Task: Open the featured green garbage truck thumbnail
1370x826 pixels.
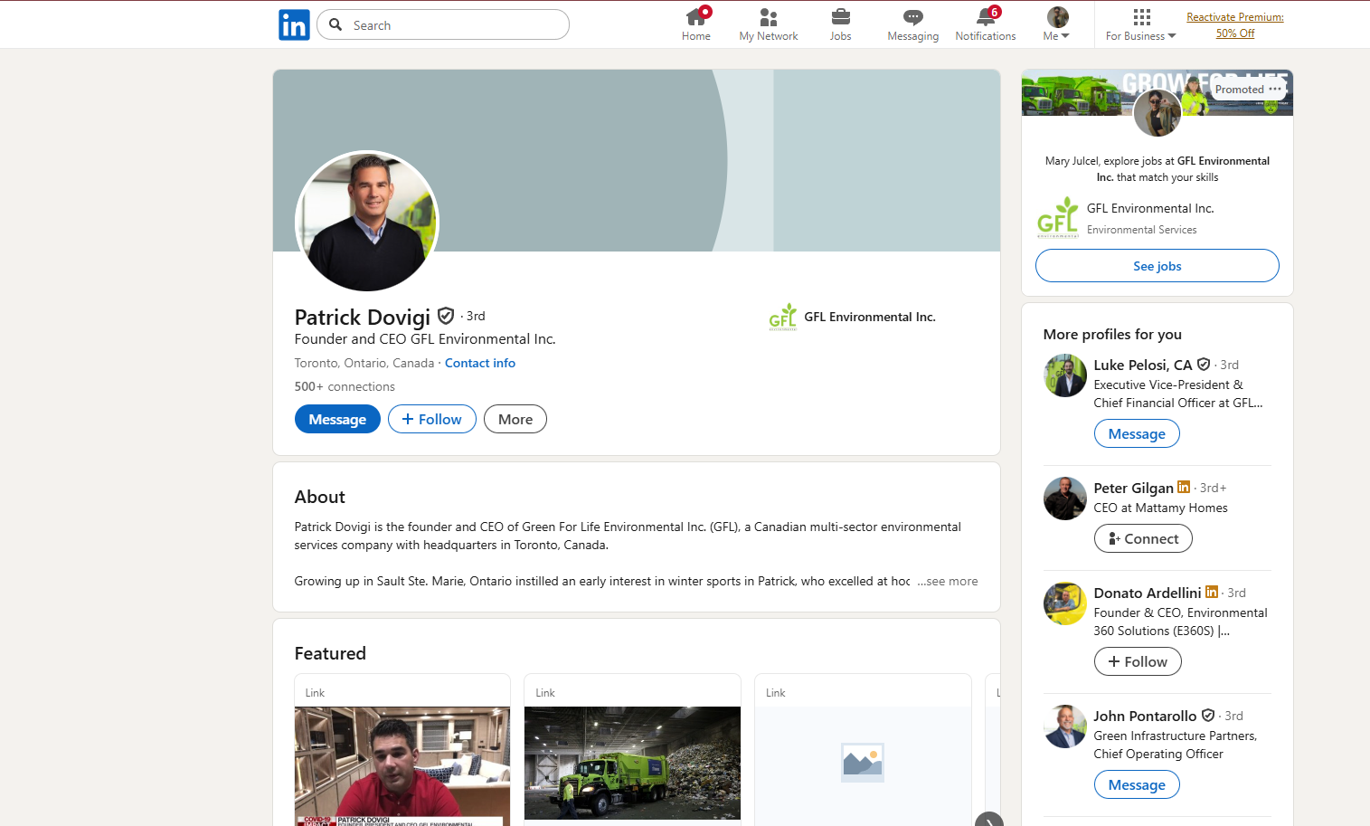Action: (632, 763)
